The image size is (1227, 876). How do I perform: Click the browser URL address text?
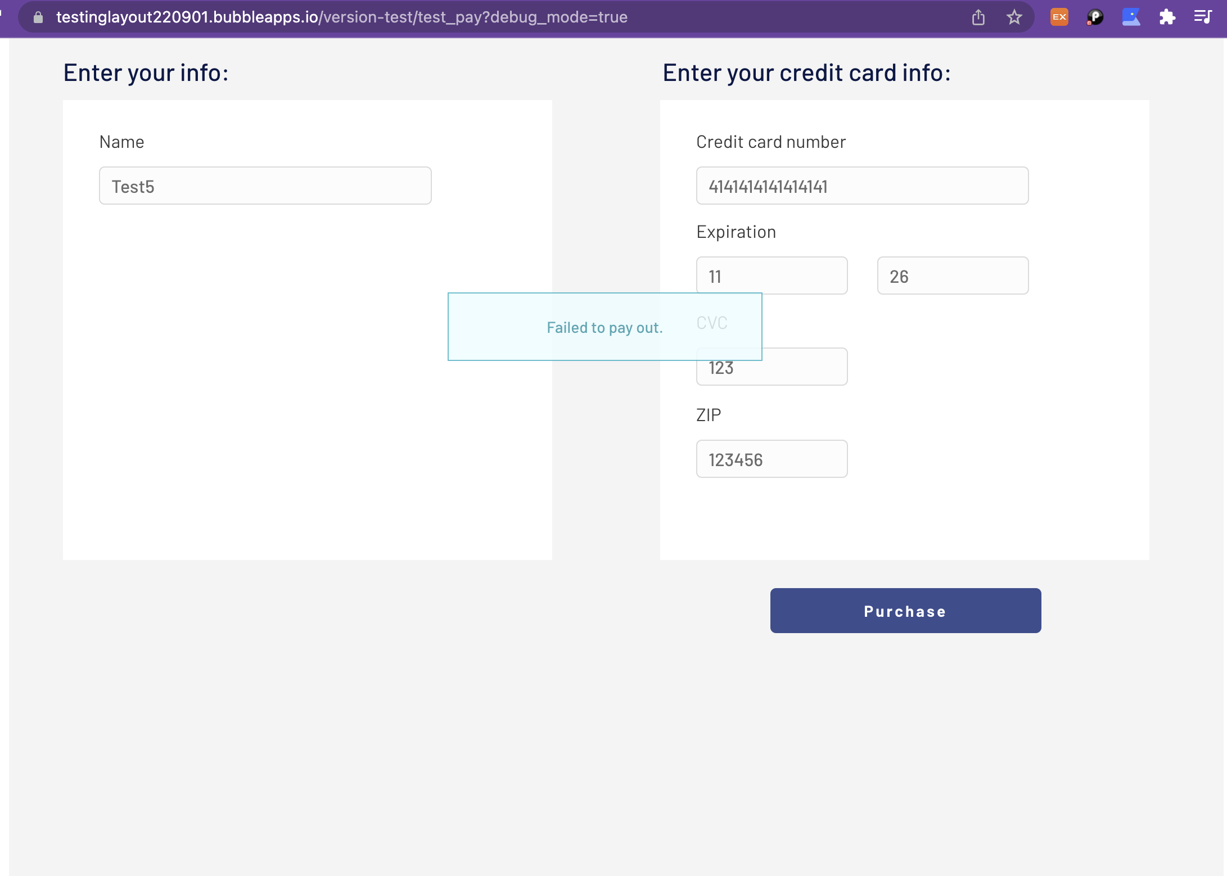point(341,17)
